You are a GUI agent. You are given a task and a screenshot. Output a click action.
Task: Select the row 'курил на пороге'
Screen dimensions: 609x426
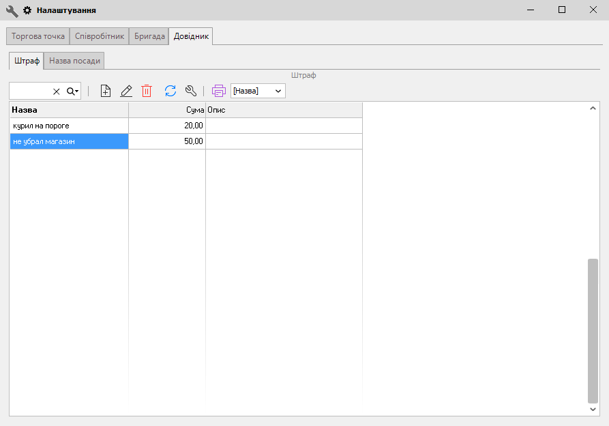coord(68,126)
